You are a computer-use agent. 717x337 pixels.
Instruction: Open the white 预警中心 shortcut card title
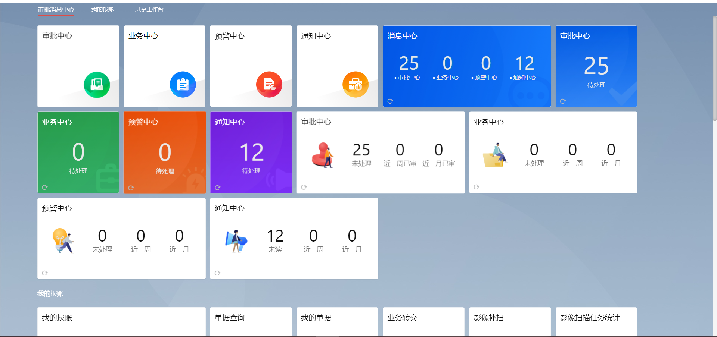[x=230, y=36]
